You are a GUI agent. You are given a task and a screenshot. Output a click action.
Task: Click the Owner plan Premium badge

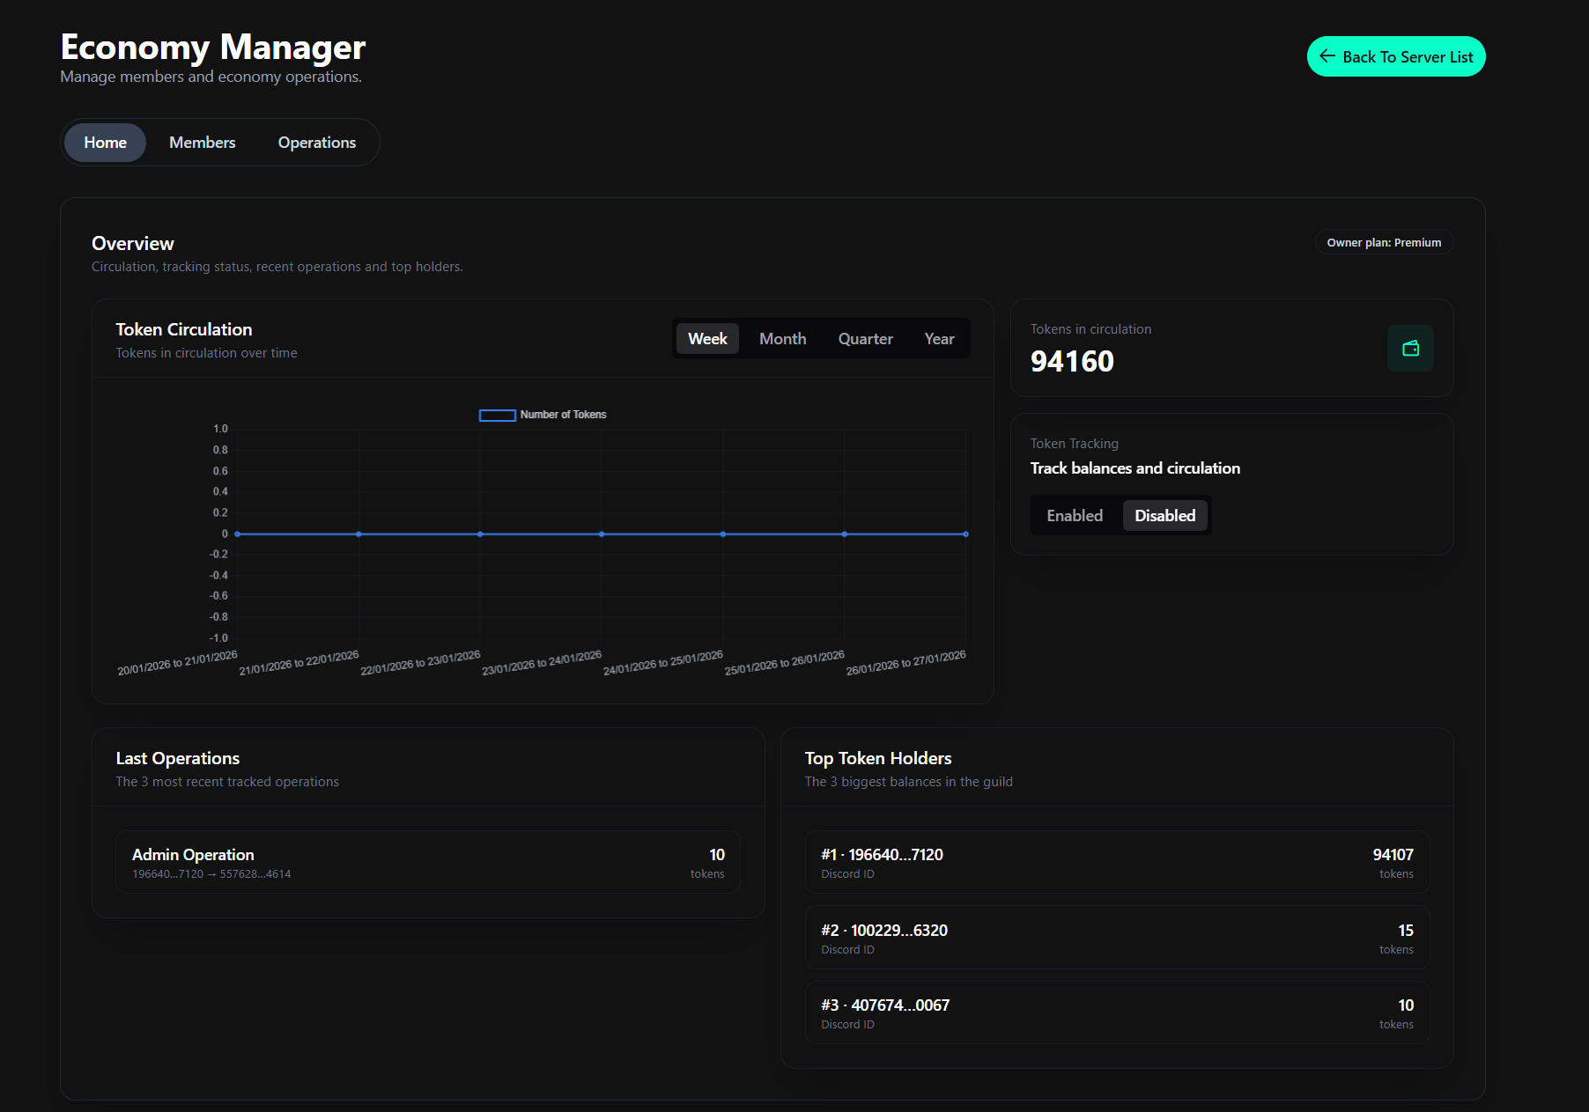tap(1383, 241)
